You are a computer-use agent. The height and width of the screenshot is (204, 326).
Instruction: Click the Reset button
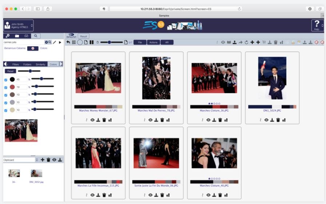click(11, 71)
